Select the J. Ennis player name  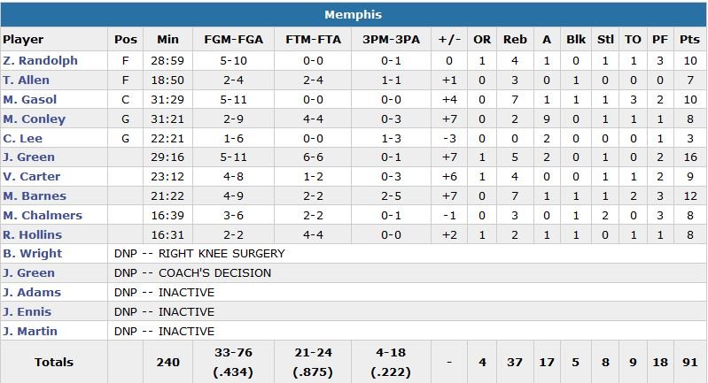pyautogui.click(x=28, y=312)
